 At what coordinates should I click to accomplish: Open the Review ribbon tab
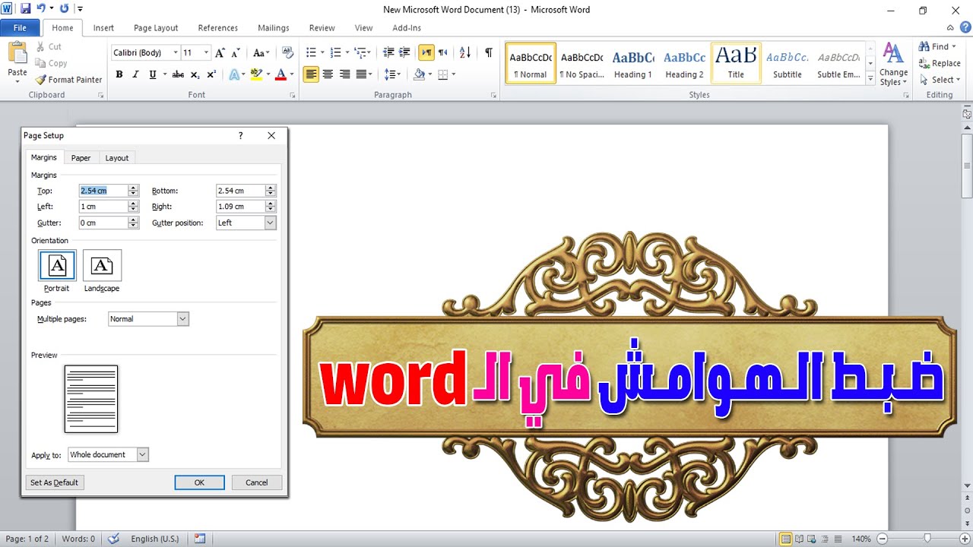coord(322,28)
